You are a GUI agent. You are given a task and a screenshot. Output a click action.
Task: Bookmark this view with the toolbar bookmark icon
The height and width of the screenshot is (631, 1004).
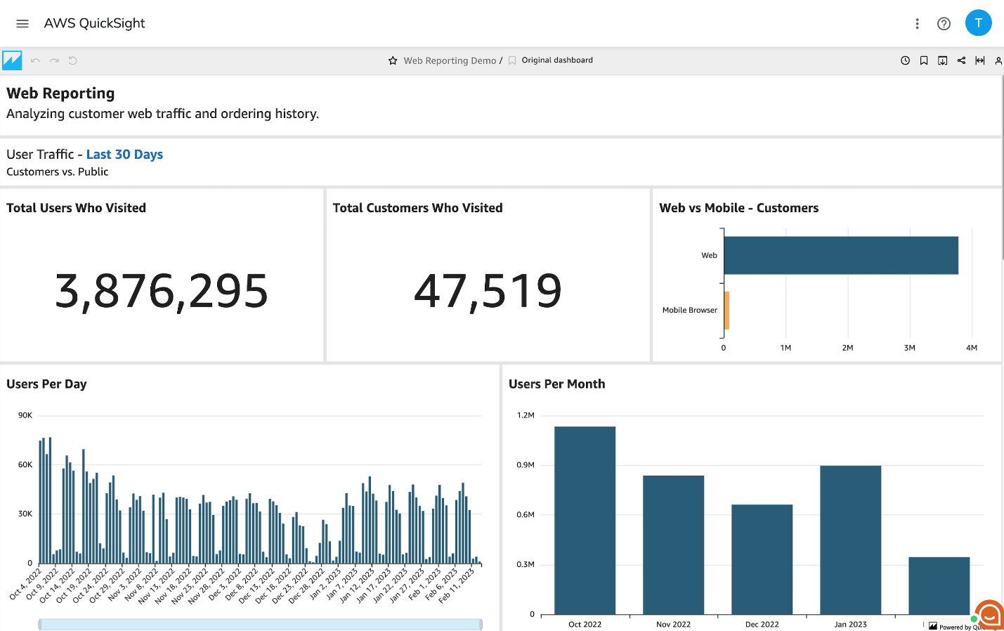pos(923,60)
